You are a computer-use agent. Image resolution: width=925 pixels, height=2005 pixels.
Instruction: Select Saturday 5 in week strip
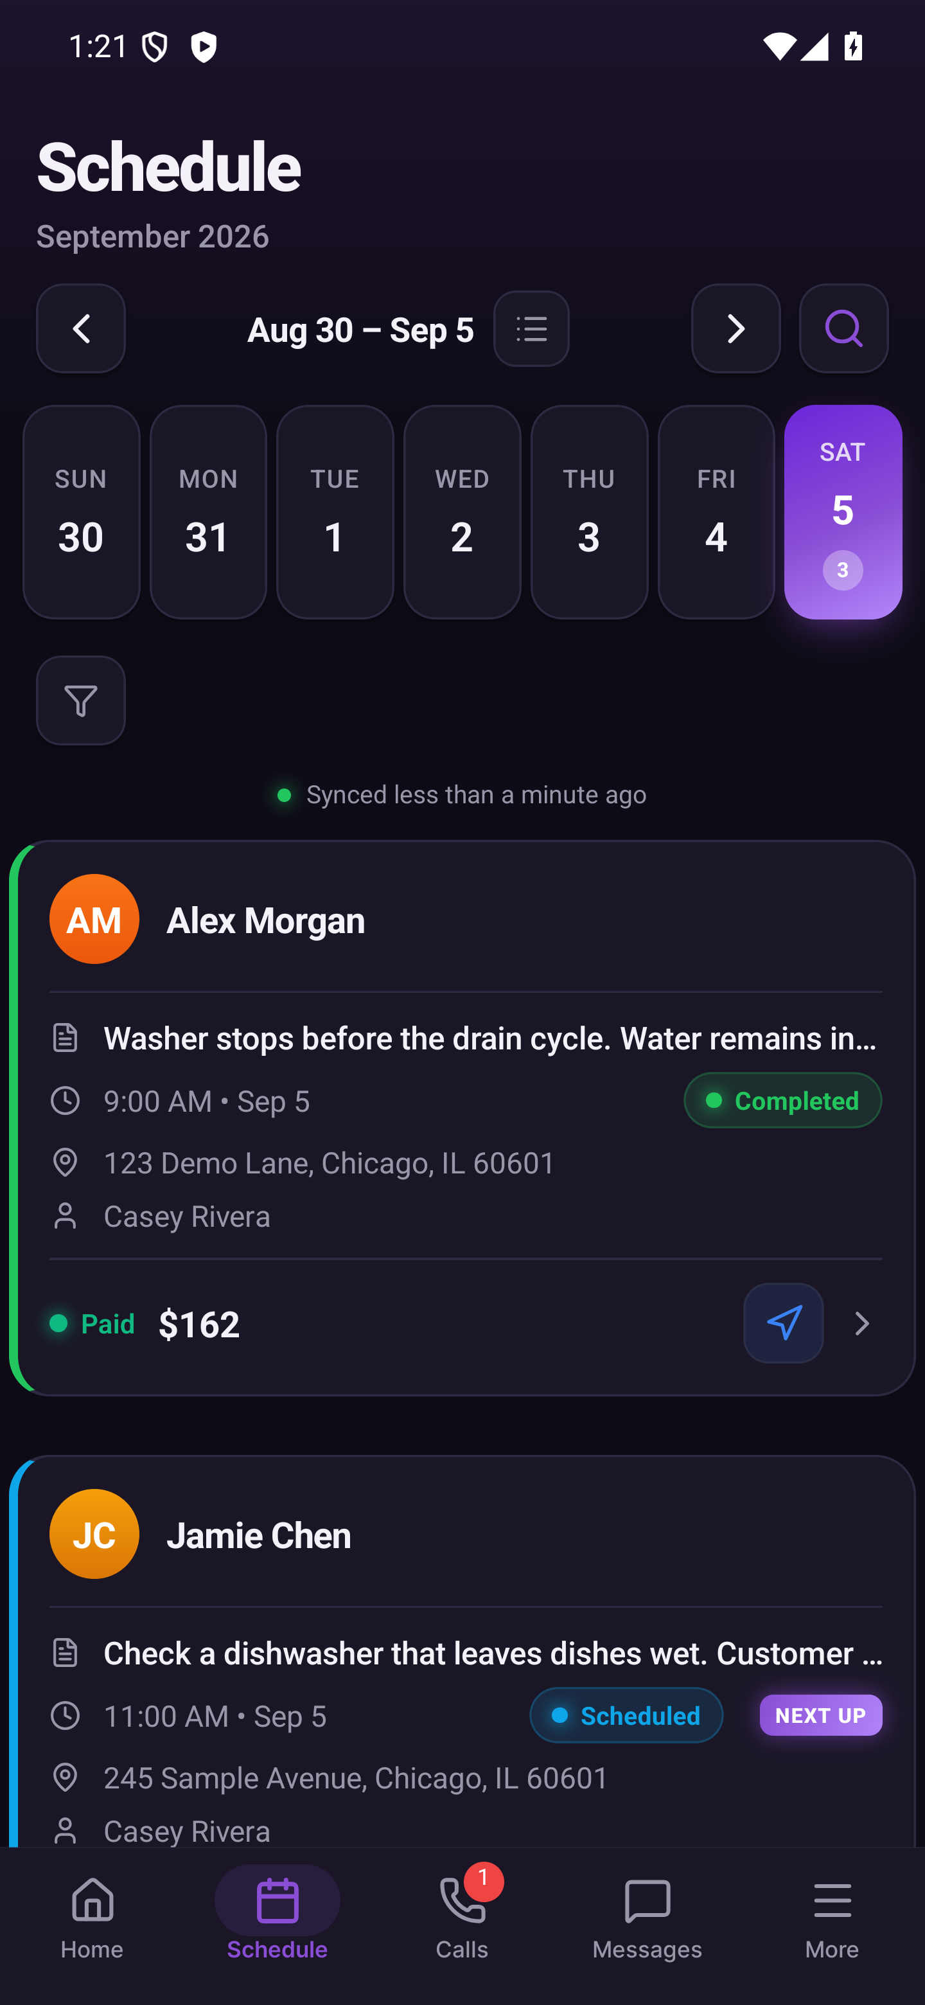click(843, 512)
